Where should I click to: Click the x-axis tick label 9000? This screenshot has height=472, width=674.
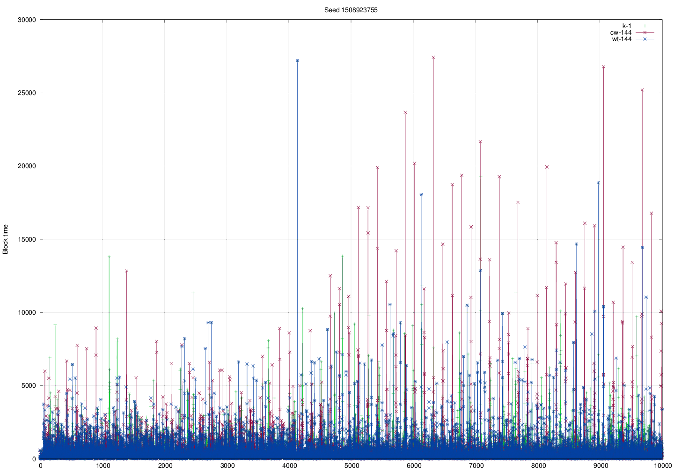pos(601,466)
